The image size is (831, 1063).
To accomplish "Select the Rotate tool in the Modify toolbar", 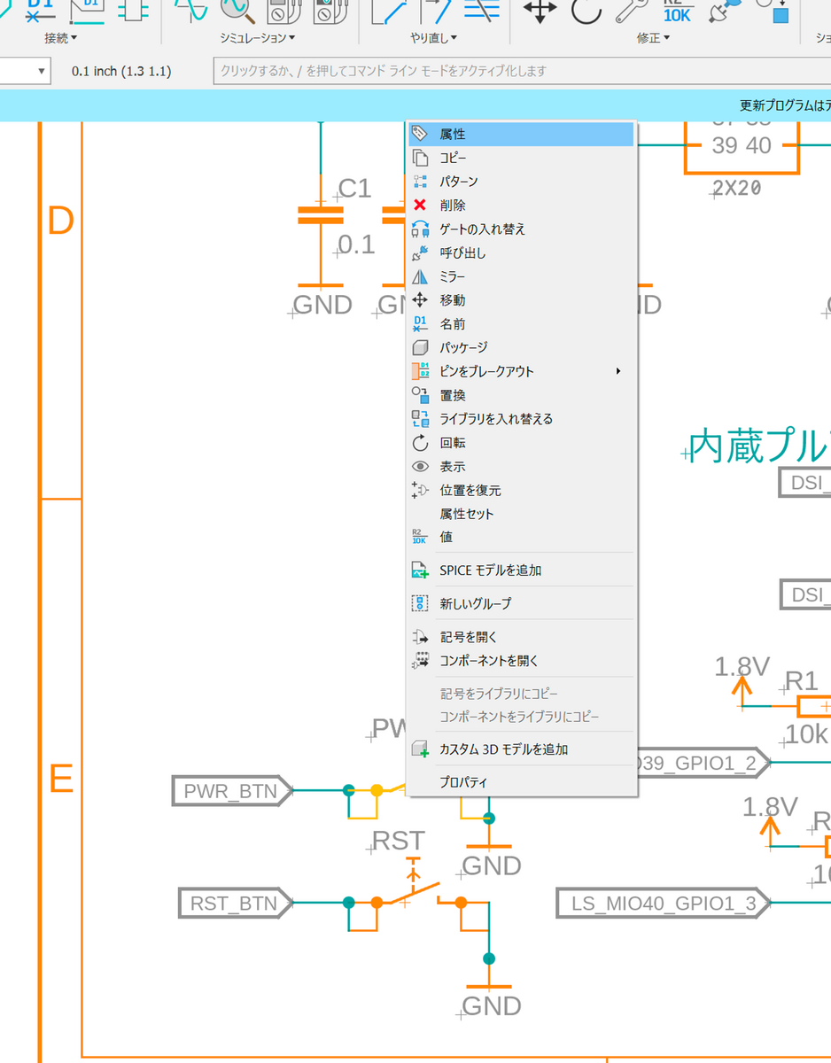I will pos(584,12).
